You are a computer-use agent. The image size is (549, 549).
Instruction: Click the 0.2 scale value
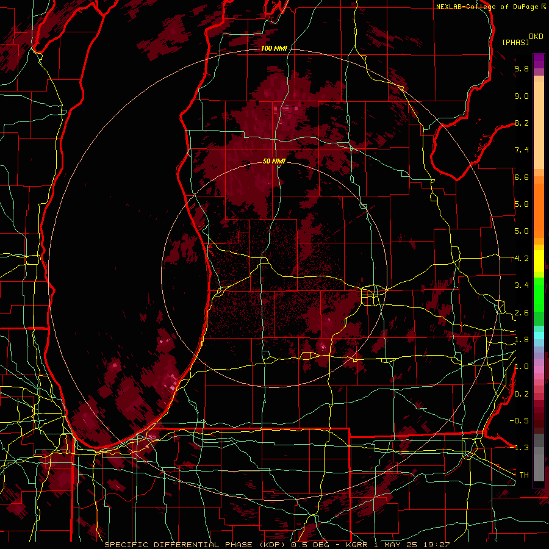coord(522,394)
